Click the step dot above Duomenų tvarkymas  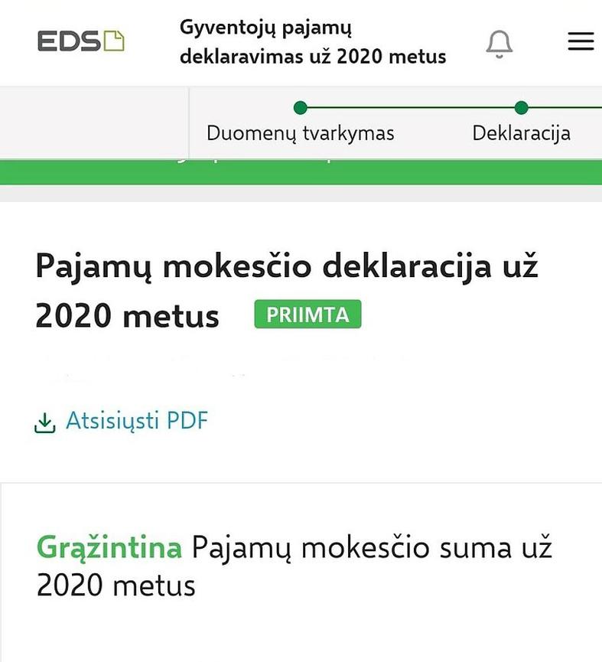click(x=300, y=107)
